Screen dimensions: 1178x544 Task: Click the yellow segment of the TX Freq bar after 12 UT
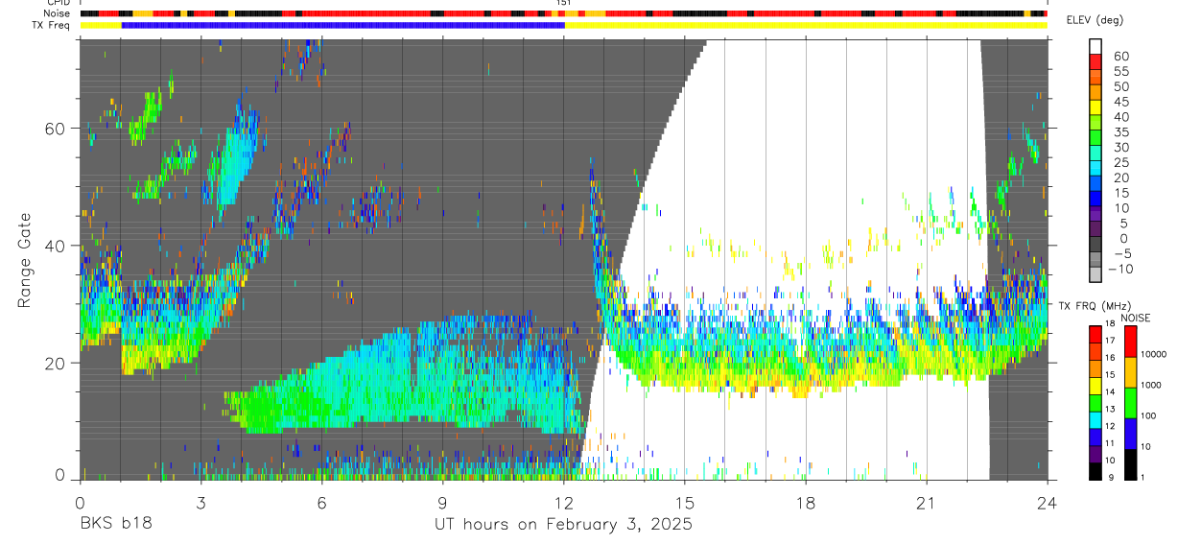(x=806, y=25)
